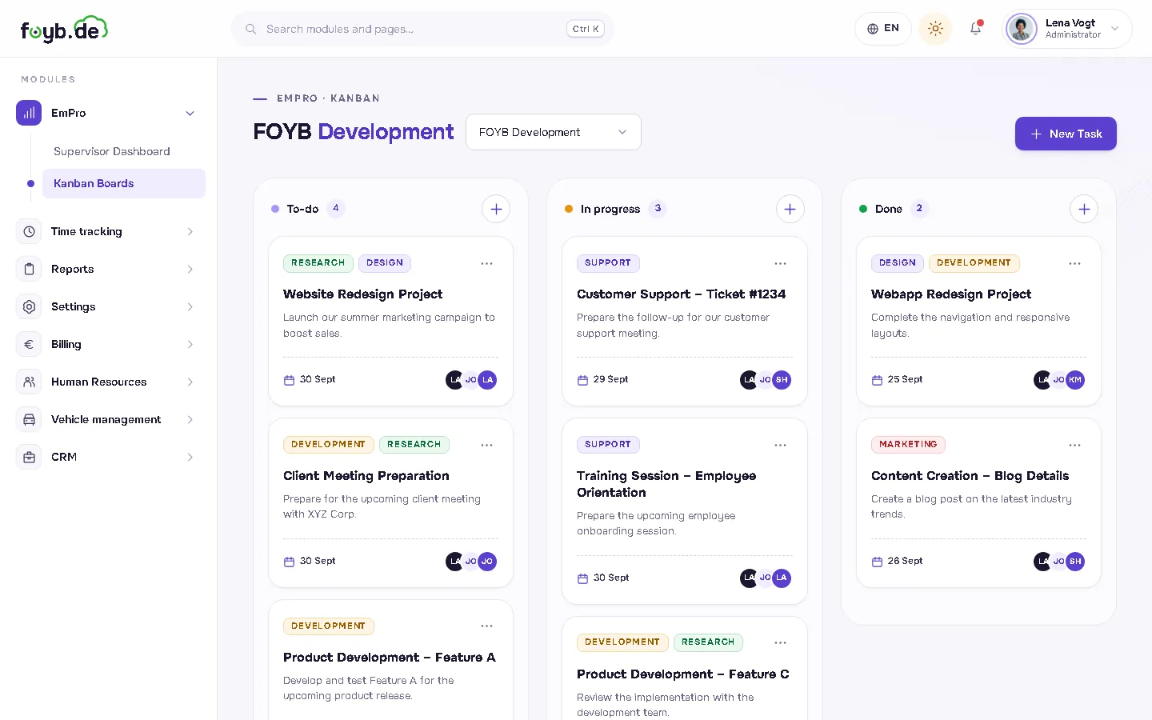This screenshot has height=720, width=1152.
Task: Click the New Task button
Action: pyautogui.click(x=1066, y=134)
